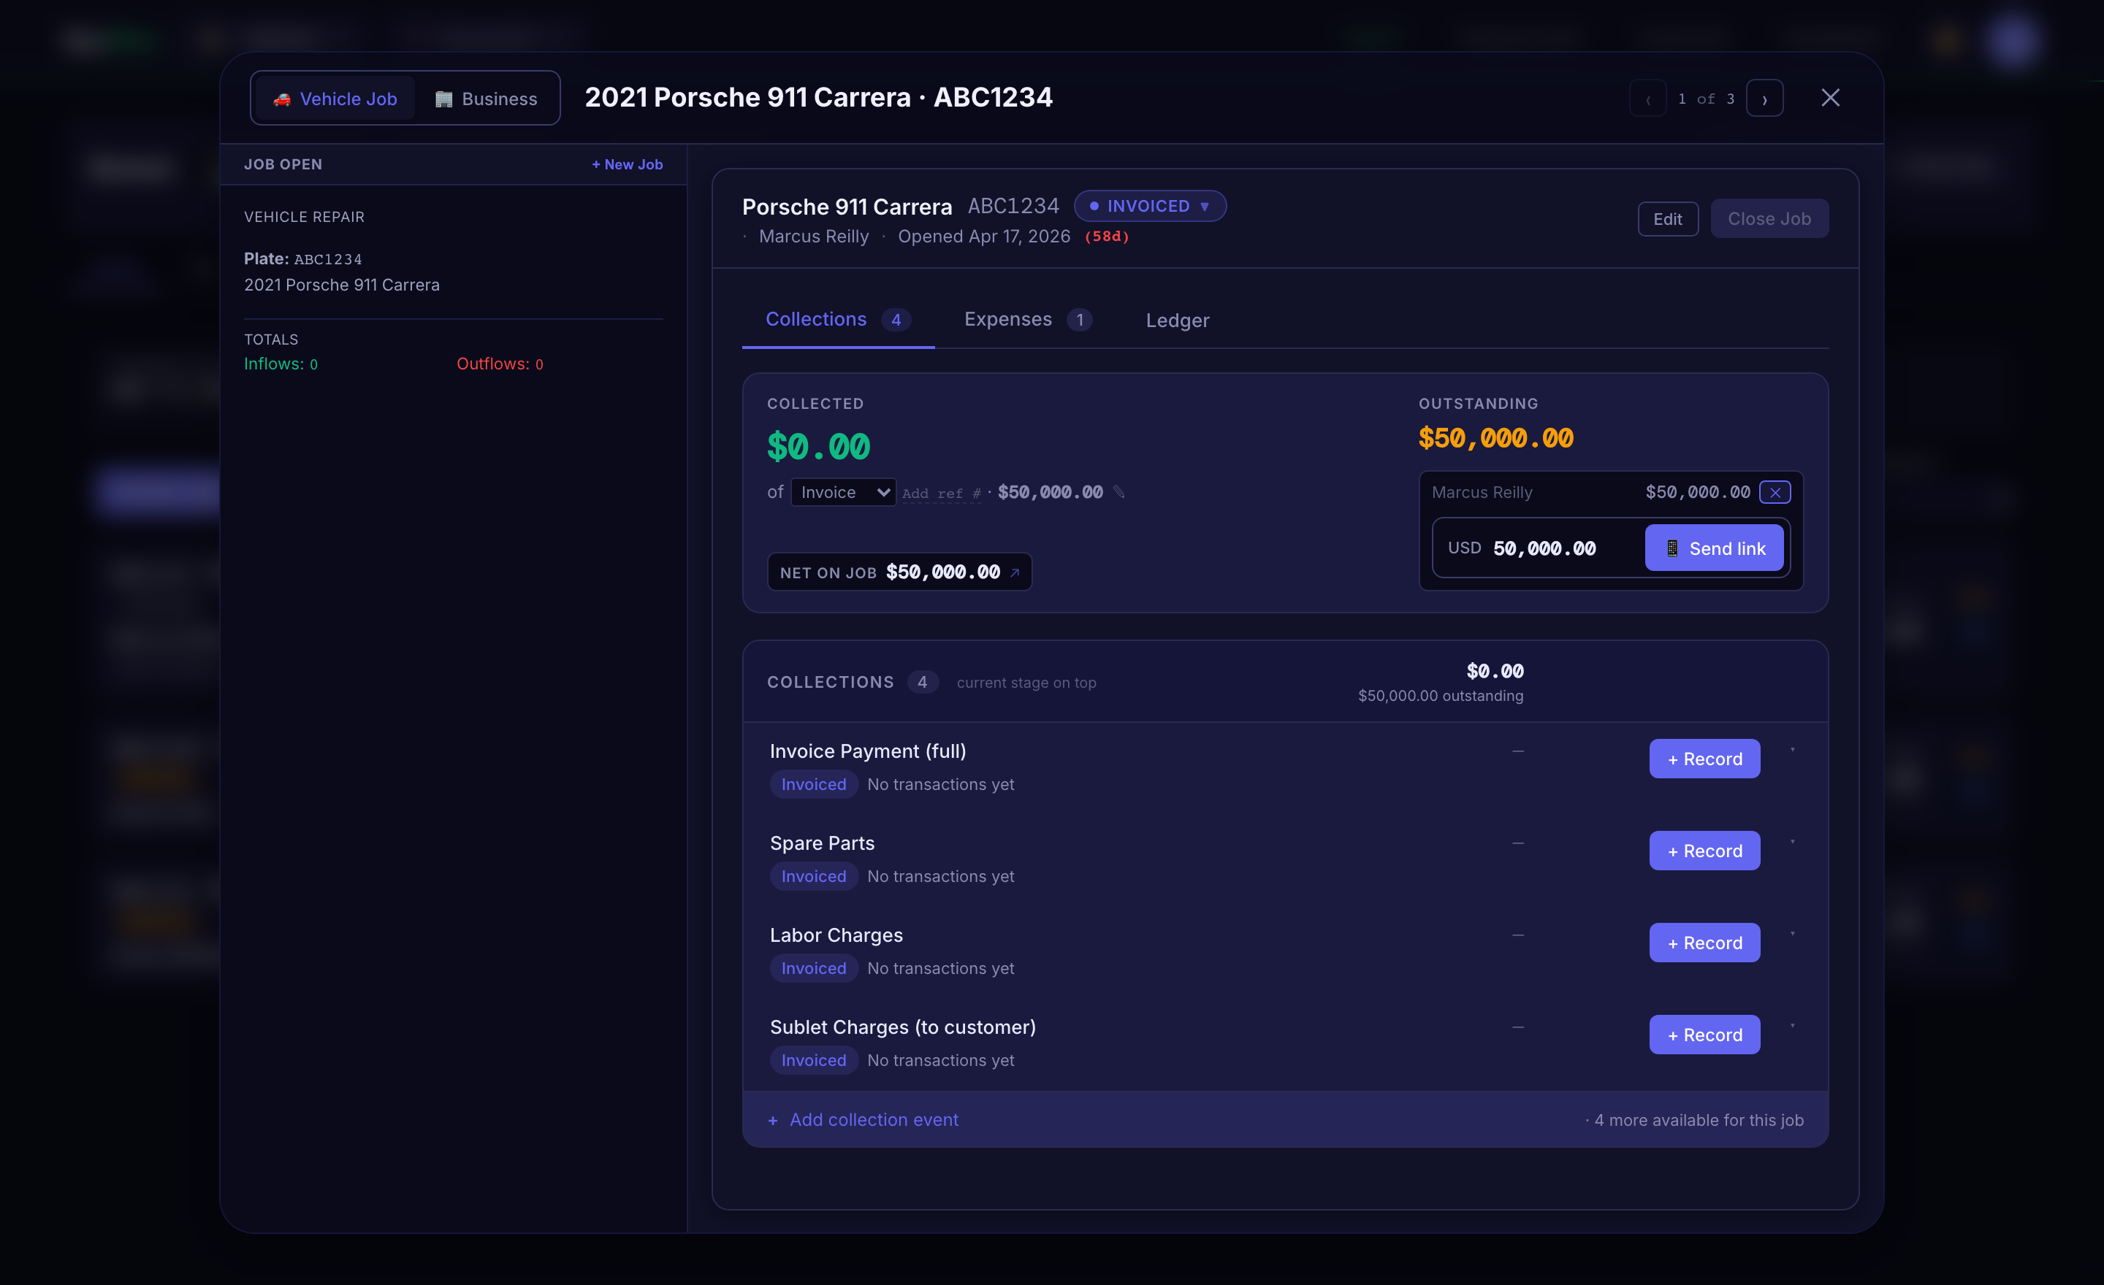This screenshot has height=1285, width=2104.
Task: Click the "current stage on top" hint text
Action: 1026,683
